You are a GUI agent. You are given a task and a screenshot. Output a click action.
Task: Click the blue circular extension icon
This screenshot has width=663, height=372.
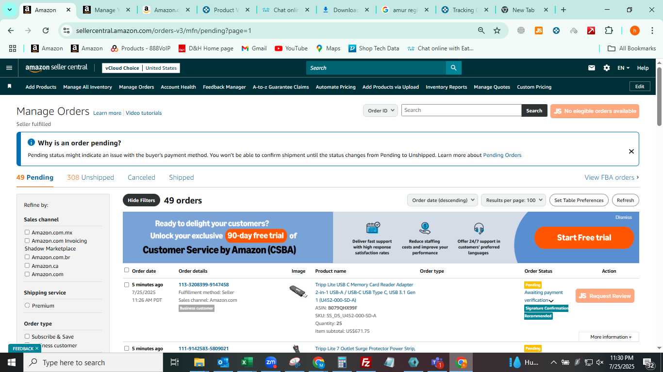[x=556, y=31]
